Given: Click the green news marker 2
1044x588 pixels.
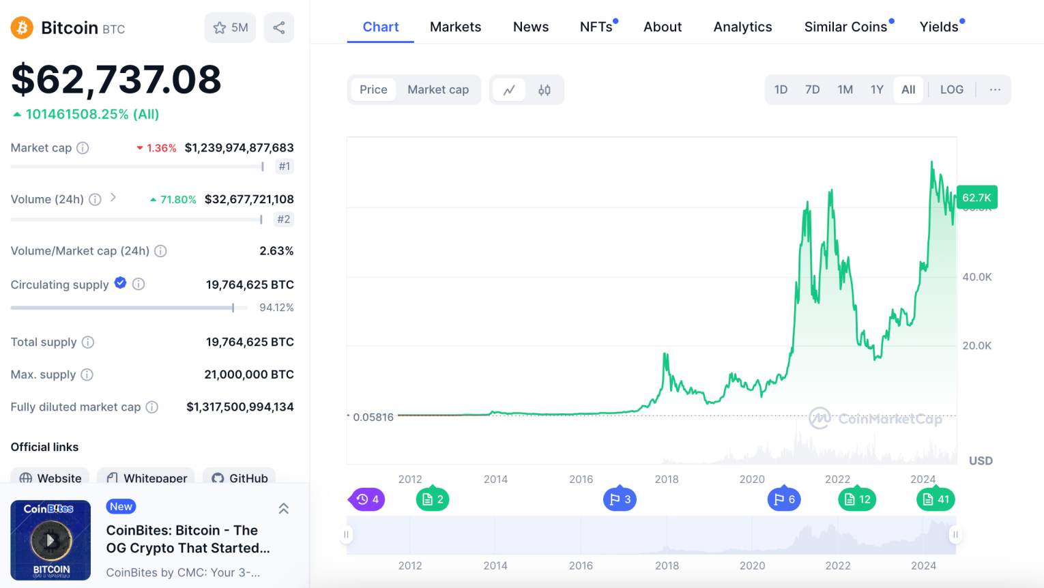Looking at the screenshot, I should (433, 499).
